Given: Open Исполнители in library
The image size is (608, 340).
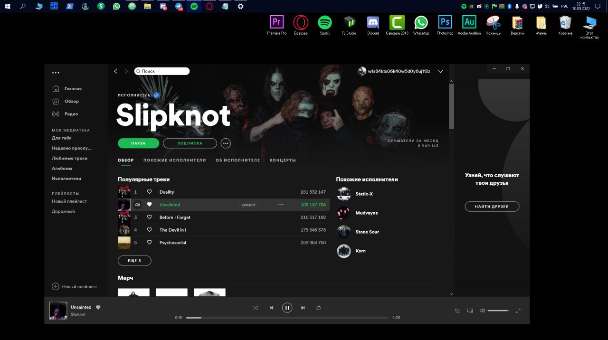Looking at the screenshot, I should 66,179.
